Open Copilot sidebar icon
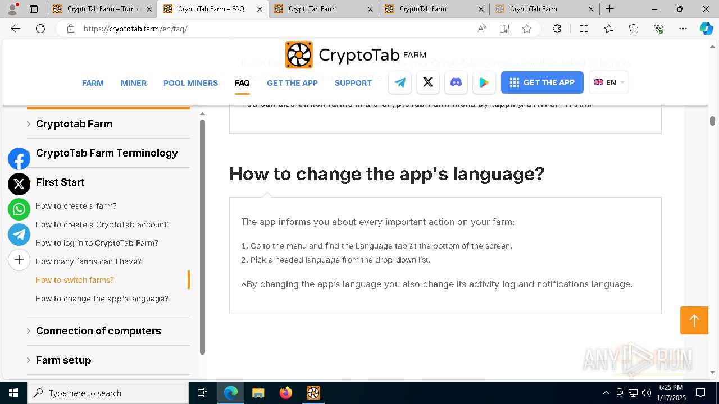 point(706,29)
